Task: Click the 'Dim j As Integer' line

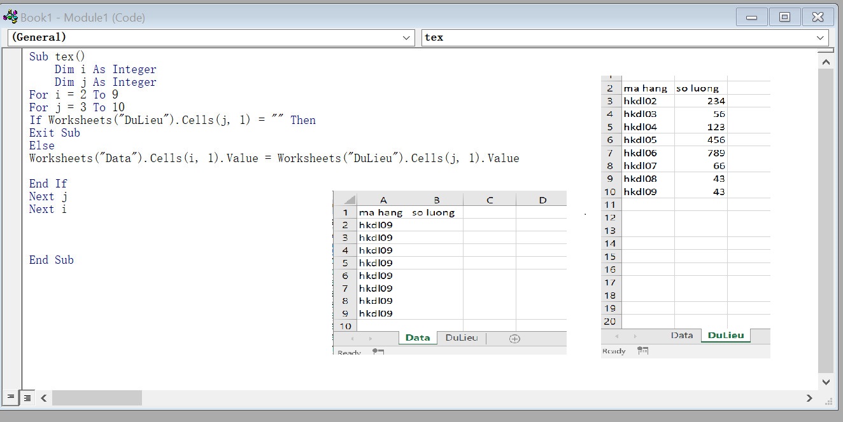Action: click(x=105, y=82)
